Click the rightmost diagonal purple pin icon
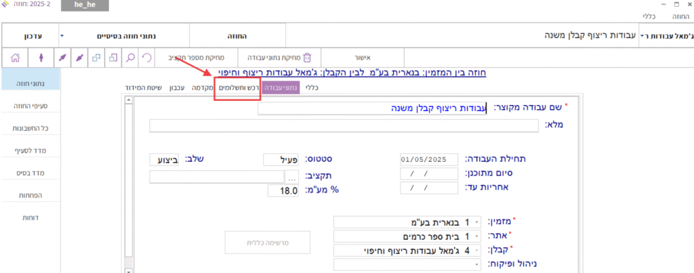 (79, 58)
